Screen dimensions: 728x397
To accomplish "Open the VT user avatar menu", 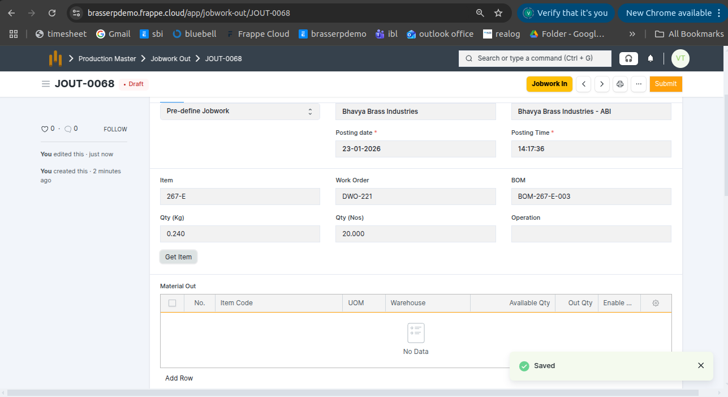I will point(680,58).
